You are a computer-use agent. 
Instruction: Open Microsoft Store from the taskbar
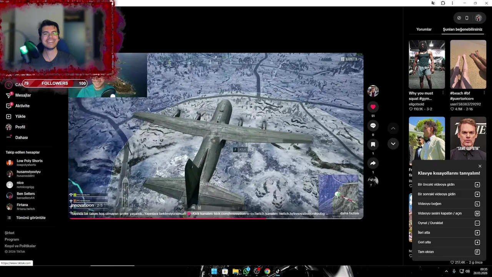pyautogui.click(x=225, y=271)
